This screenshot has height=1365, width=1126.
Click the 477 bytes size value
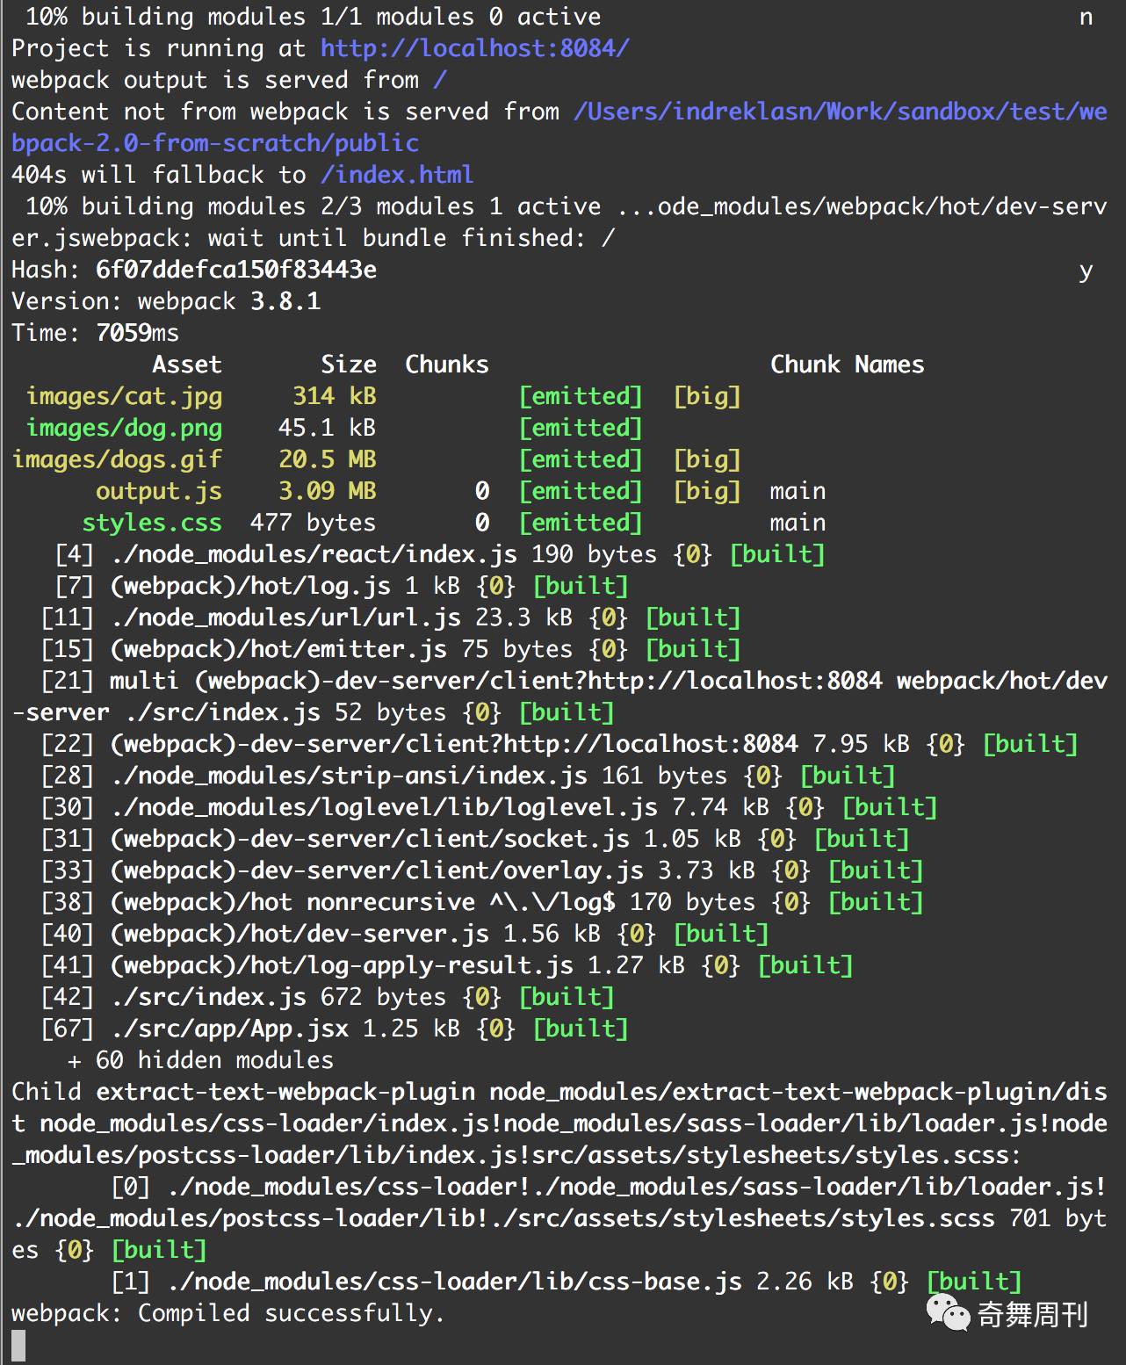coord(314,523)
